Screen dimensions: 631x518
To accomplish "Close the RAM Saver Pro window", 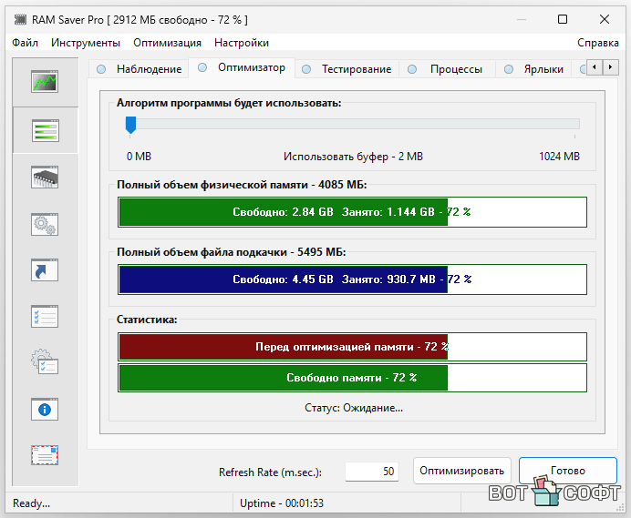I will tap(605, 19).
